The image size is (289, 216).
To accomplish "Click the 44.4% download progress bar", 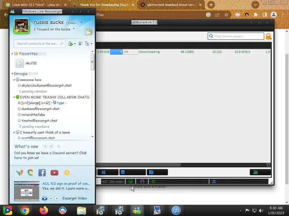I will coord(124,52).
